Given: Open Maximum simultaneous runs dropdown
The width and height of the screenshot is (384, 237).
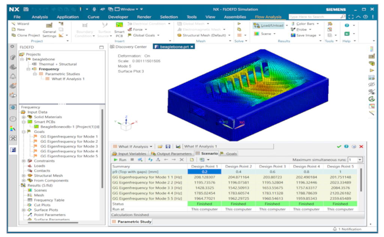Looking at the screenshot, I should pos(360,160).
